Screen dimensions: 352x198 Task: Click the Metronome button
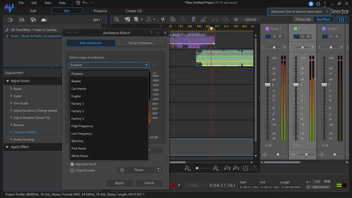coord(318,187)
